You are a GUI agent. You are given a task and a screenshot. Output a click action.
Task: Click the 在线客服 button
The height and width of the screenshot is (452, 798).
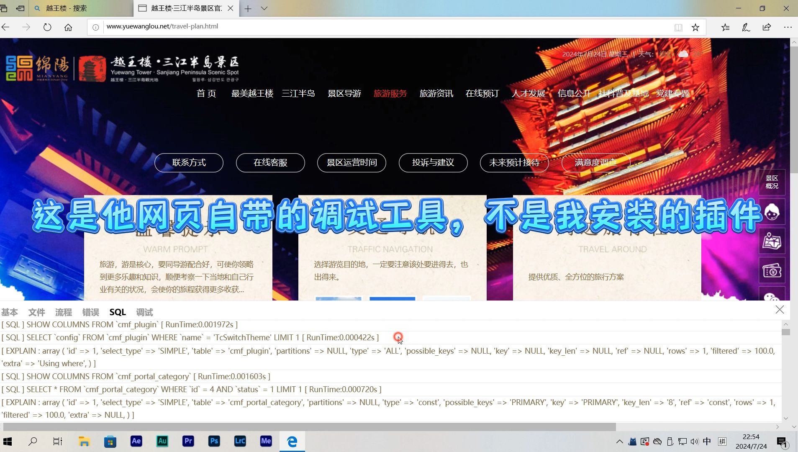[270, 163]
